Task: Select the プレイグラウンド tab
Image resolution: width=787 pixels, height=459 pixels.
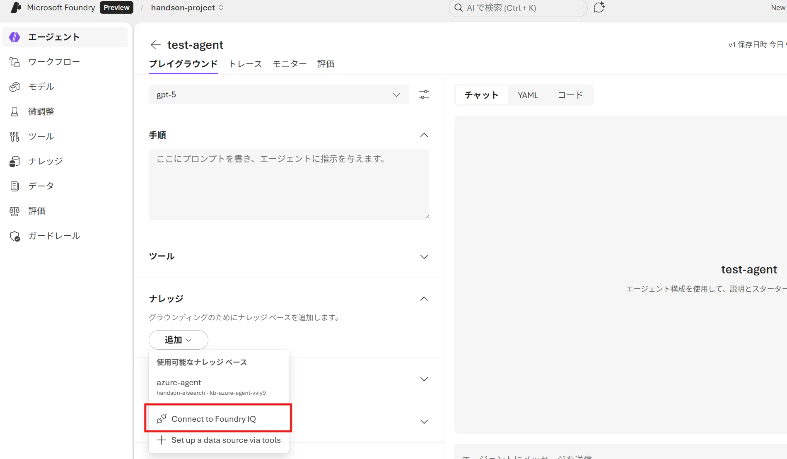Action: click(183, 64)
